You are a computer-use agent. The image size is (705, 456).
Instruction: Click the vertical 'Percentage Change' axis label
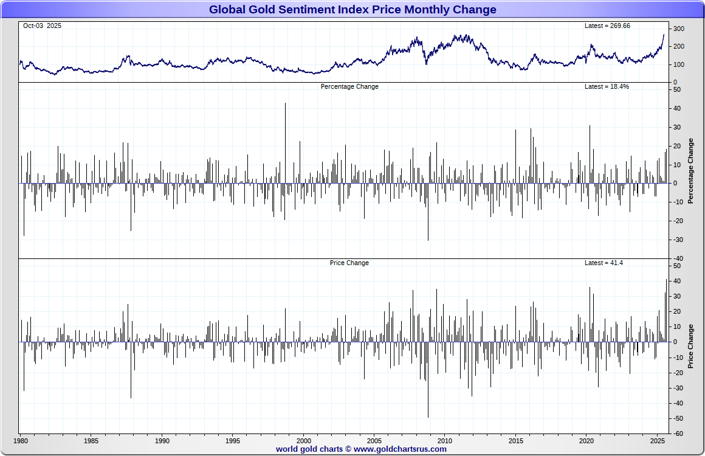coord(690,171)
